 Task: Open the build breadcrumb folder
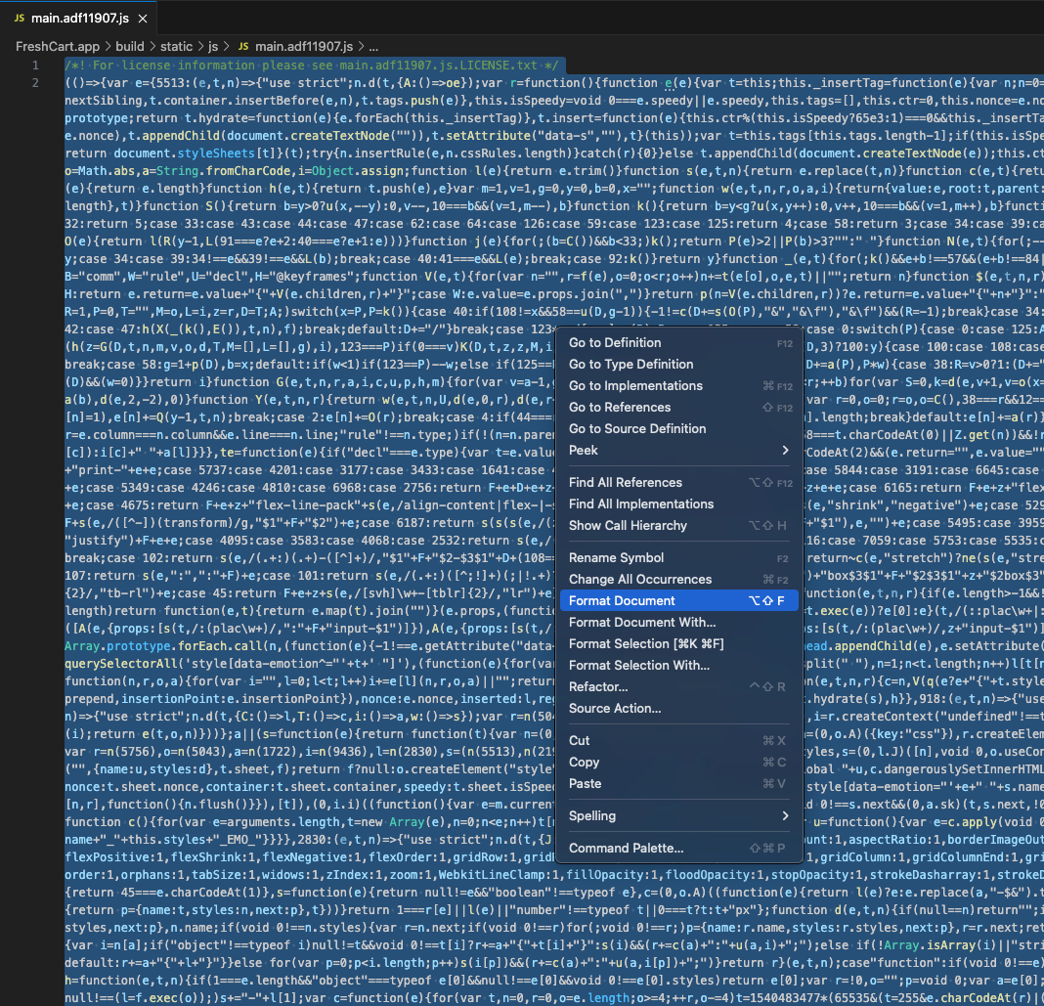130,47
